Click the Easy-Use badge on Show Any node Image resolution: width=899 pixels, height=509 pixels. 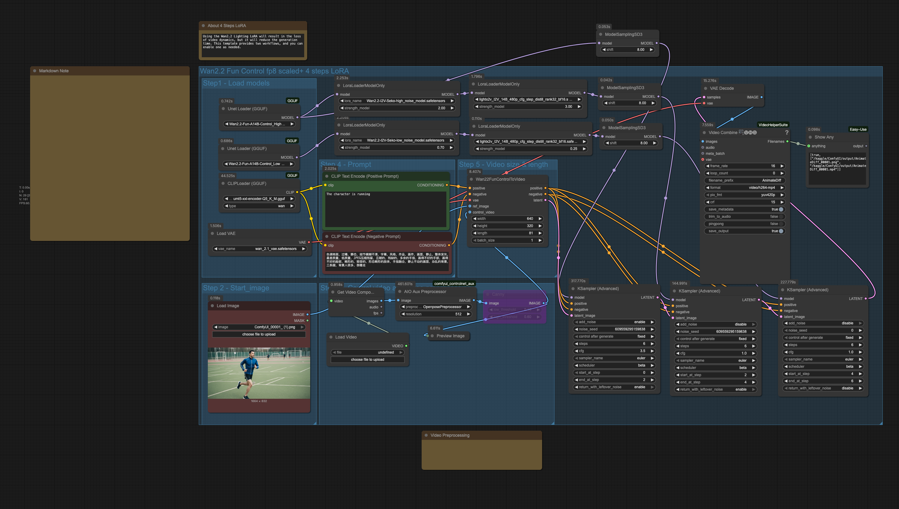click(860, 129)
